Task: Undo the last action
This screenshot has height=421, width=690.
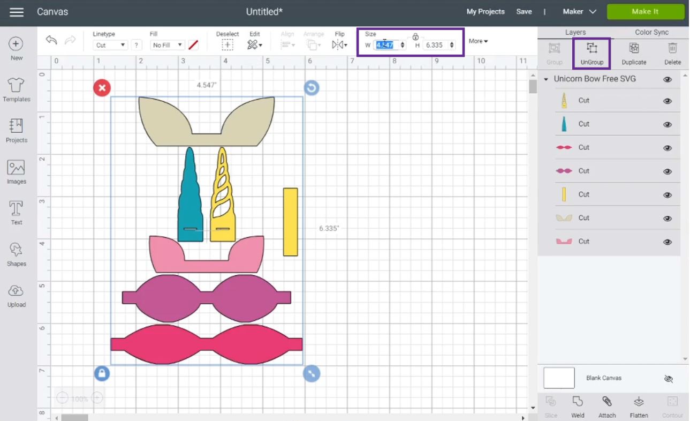Action: tap(51, 40)
